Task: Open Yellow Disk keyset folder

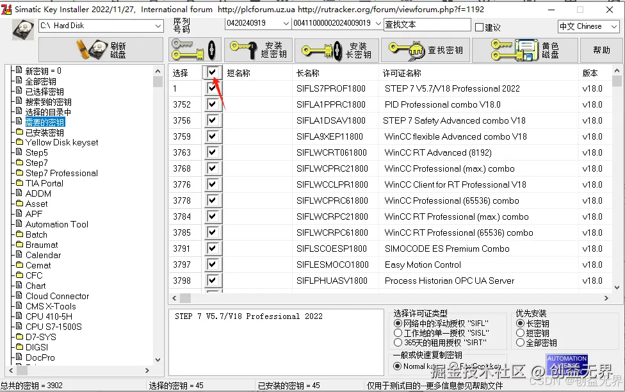Action: click(61, 142)
